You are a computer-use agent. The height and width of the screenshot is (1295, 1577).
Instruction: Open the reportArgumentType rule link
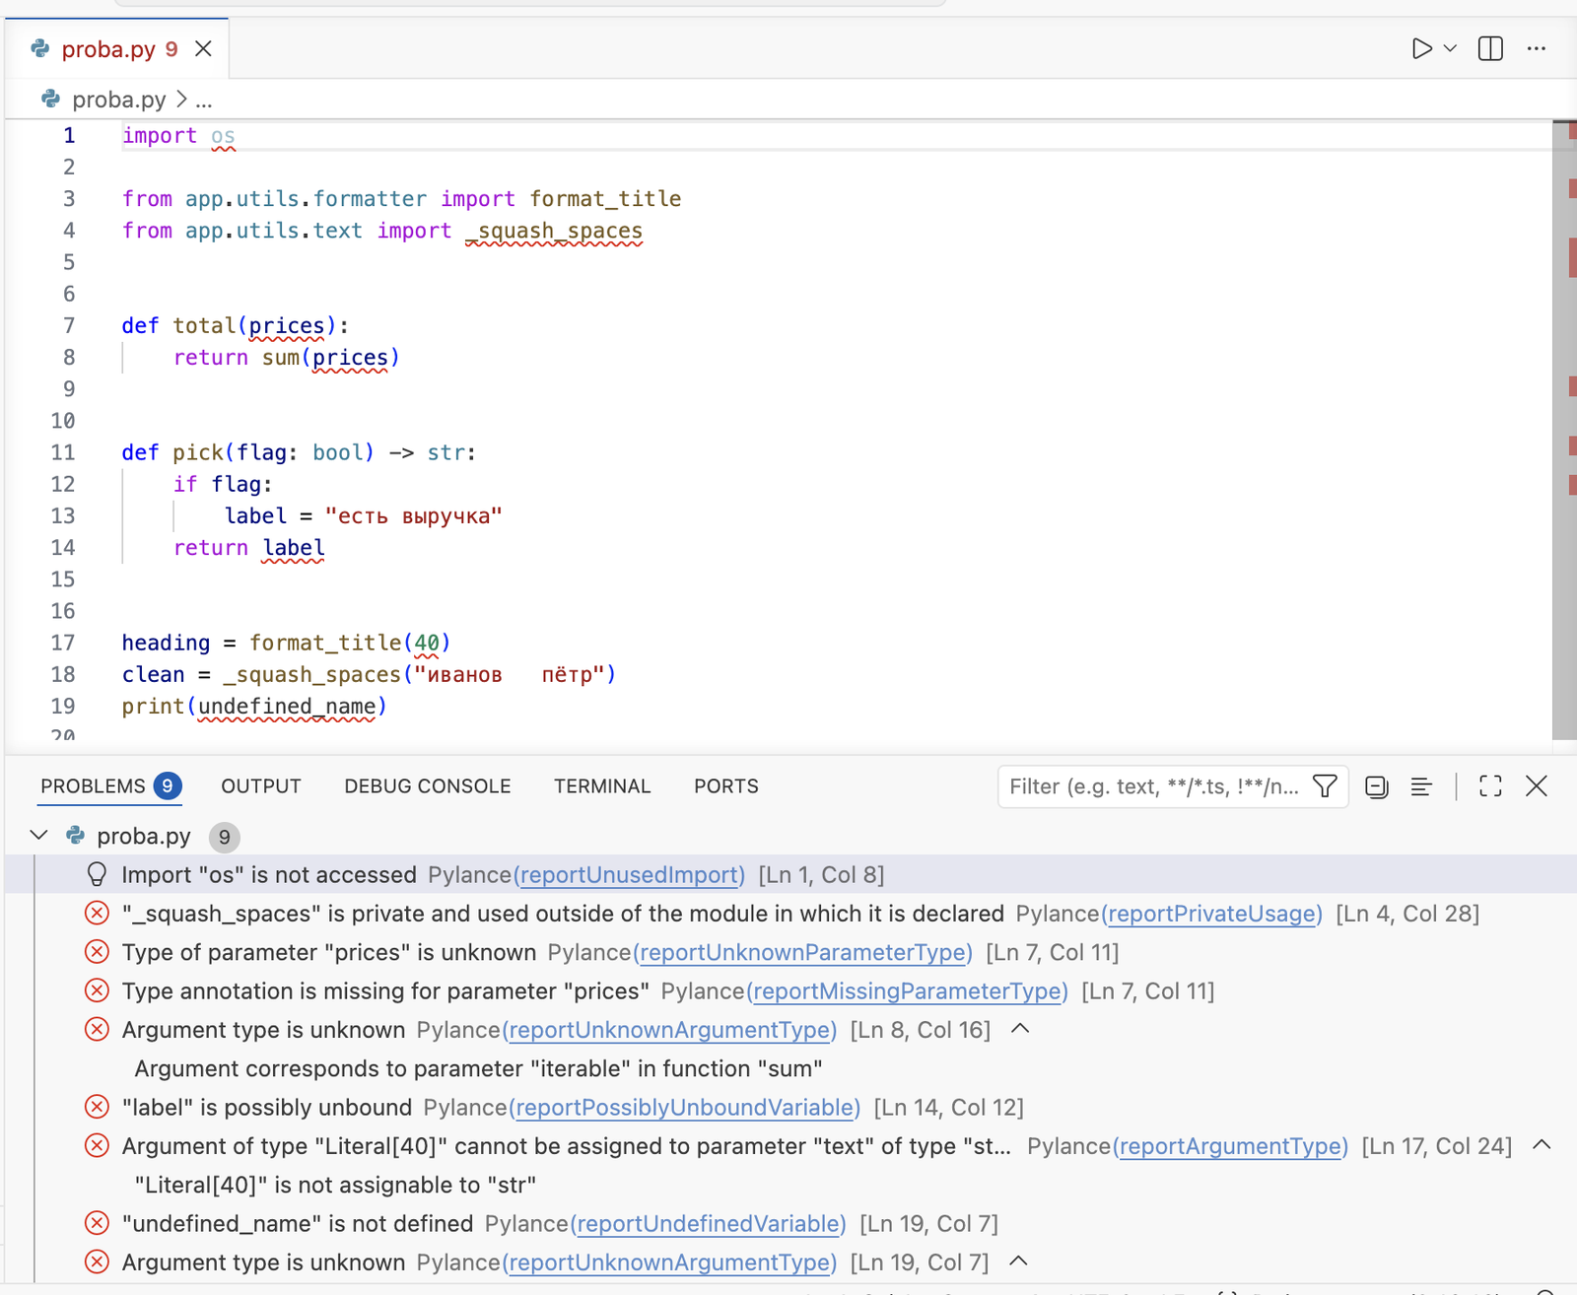[x=1230, y=1146]
